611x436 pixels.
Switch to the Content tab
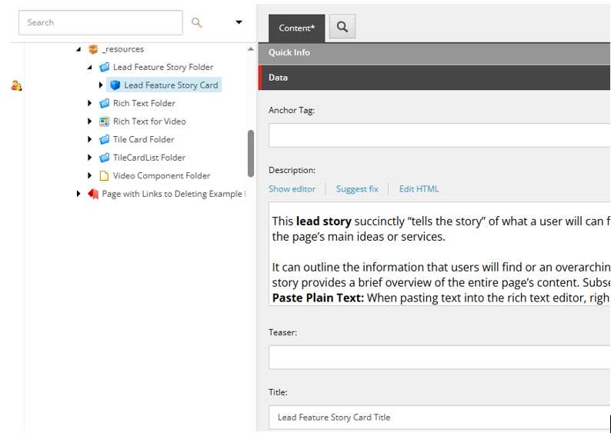(296, 28)
